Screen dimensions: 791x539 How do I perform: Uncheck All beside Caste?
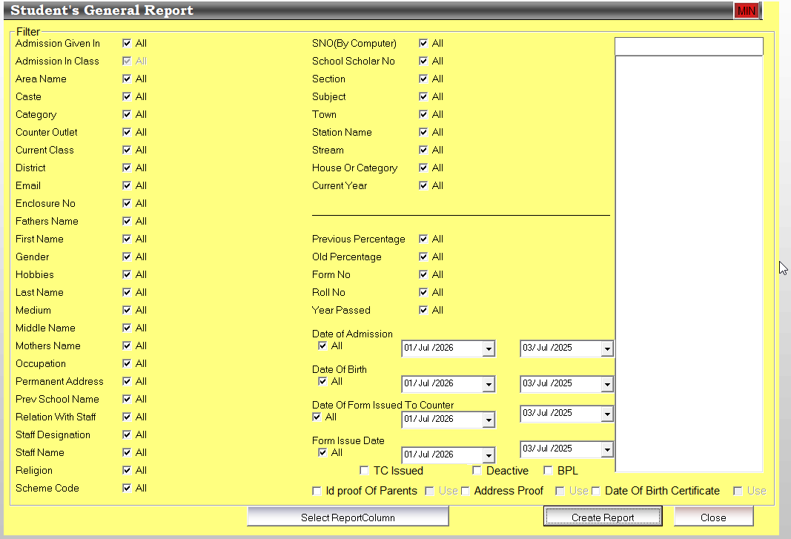point(127,96)
